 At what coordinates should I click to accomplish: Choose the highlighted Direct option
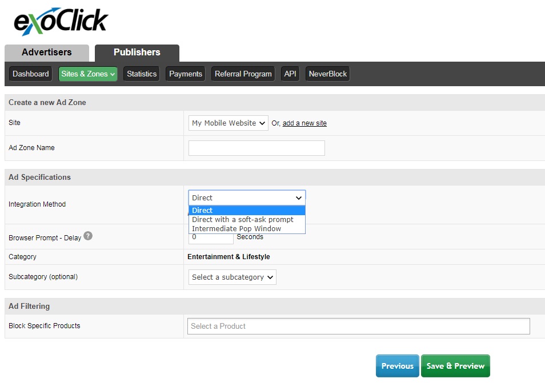(x=247, y=211)
